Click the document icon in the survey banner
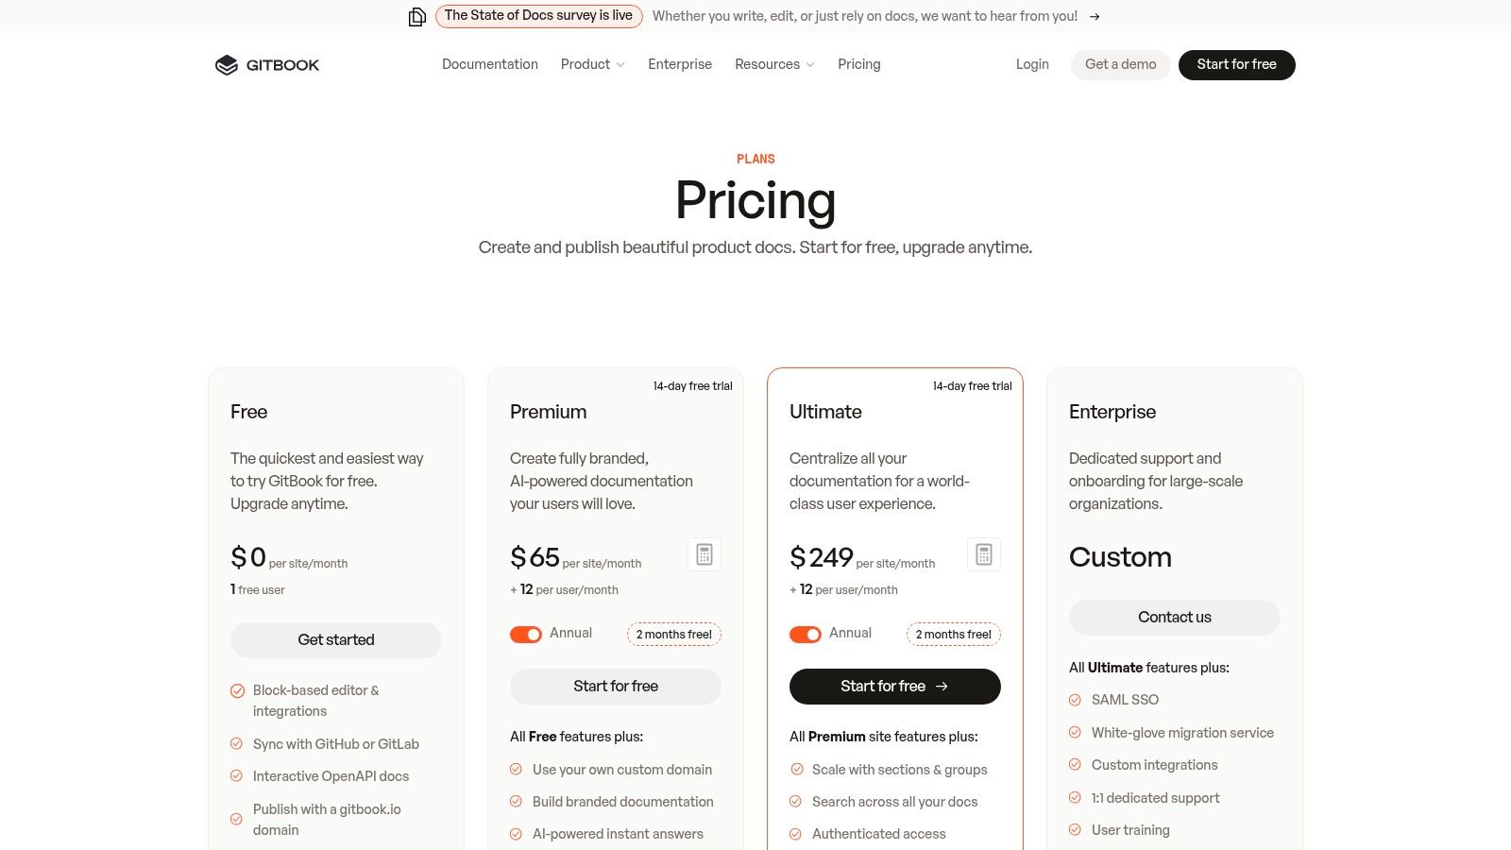 click(x=416, y=16)
